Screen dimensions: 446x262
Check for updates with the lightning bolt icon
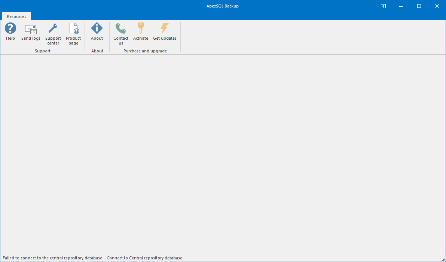pyautogui.click(x=165, y=28)
